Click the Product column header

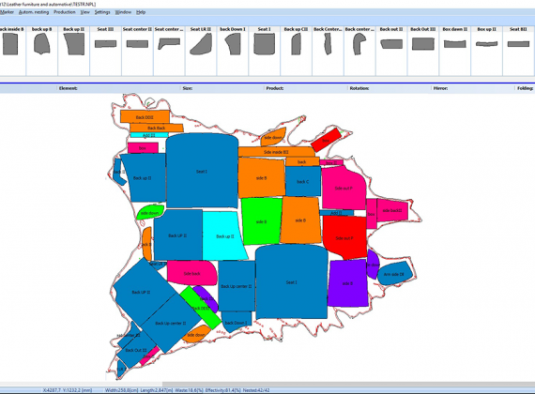[275, 88]
